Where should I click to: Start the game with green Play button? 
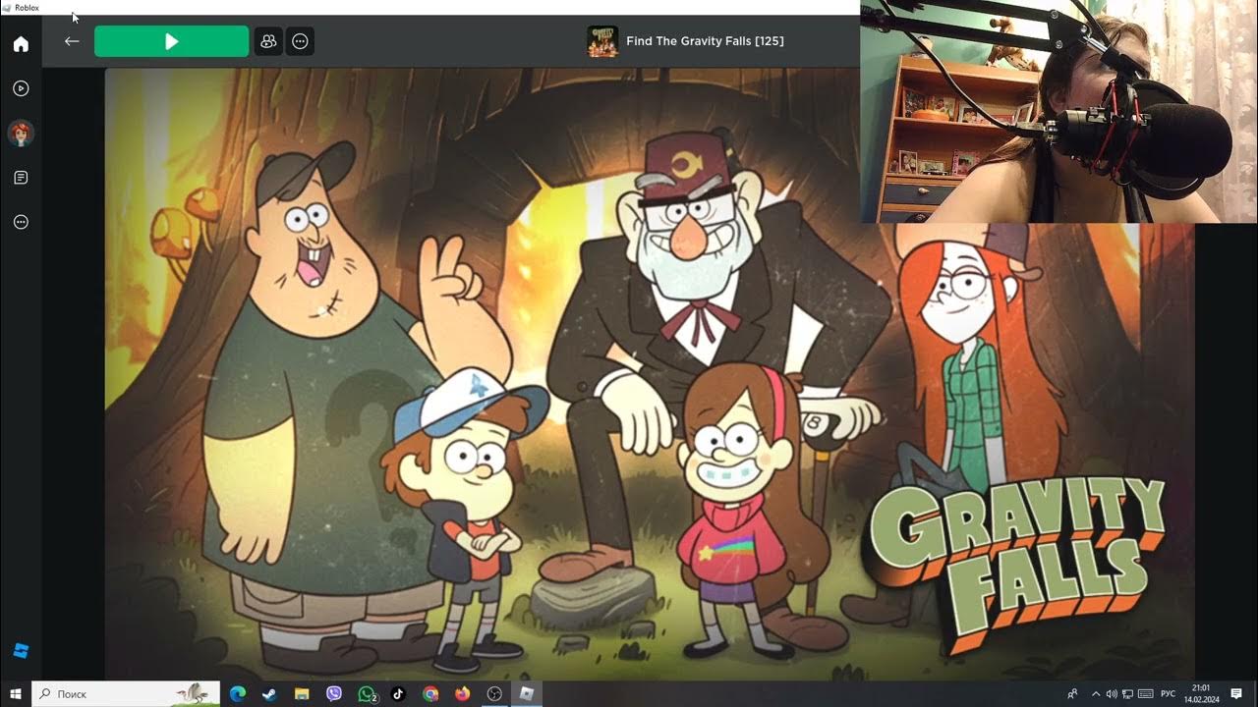point(171,41)
